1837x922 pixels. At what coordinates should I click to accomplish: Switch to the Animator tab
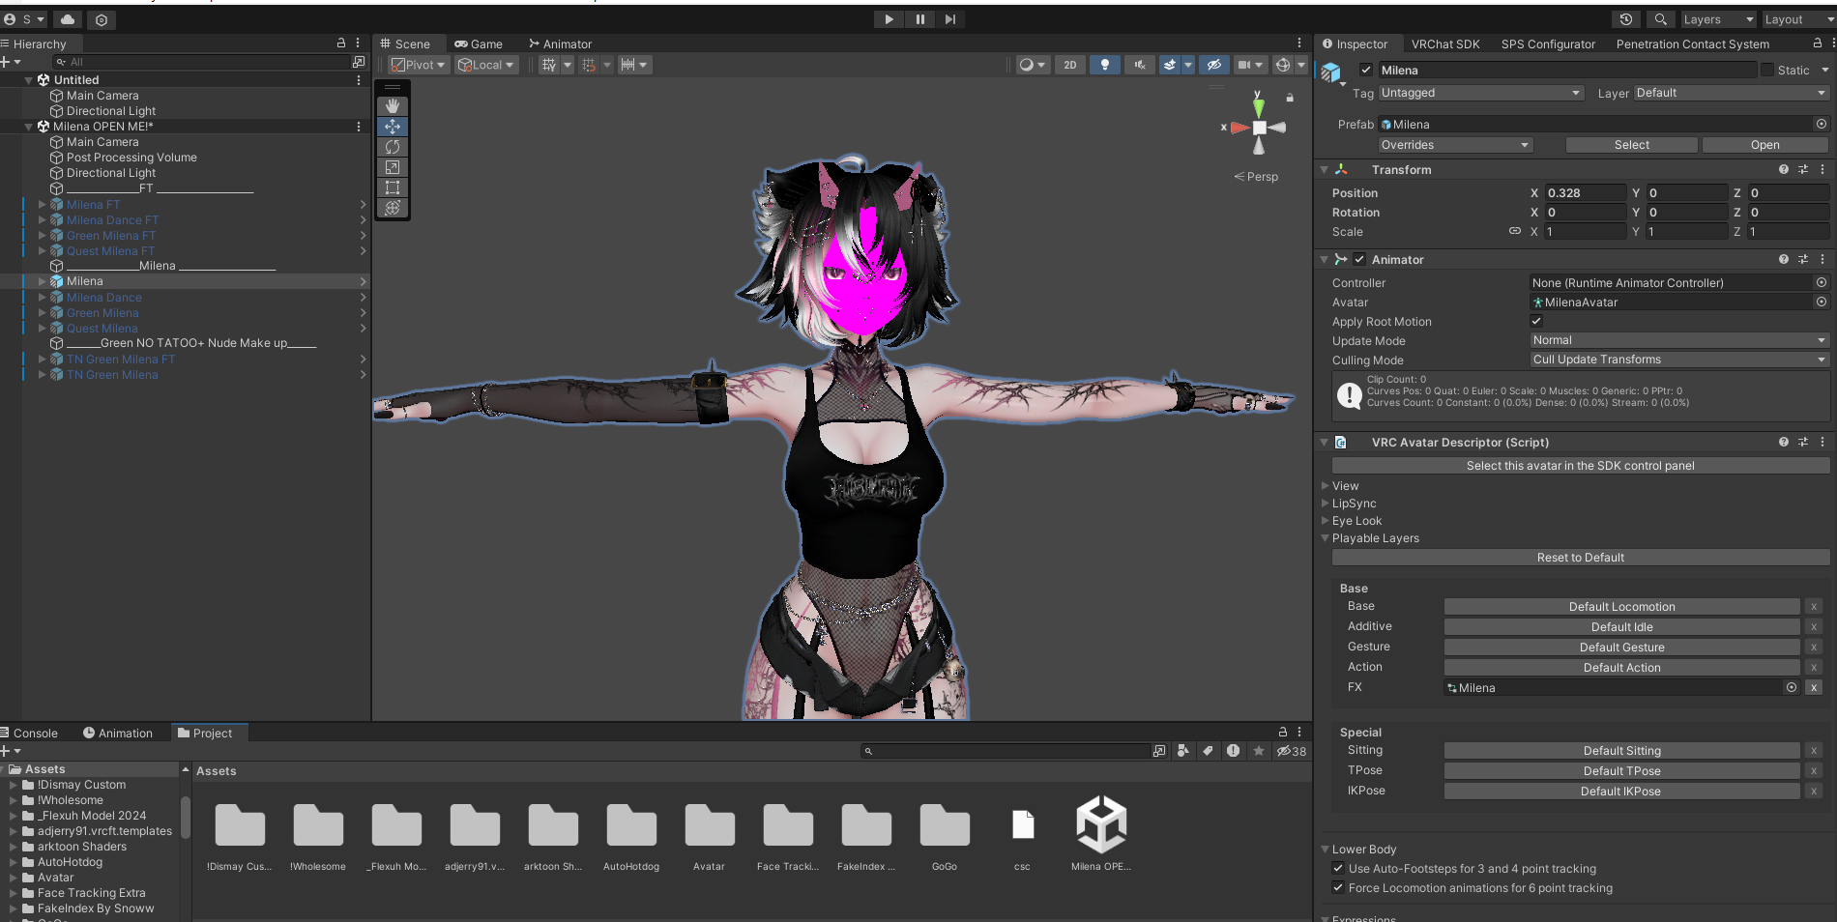point(561,43)
